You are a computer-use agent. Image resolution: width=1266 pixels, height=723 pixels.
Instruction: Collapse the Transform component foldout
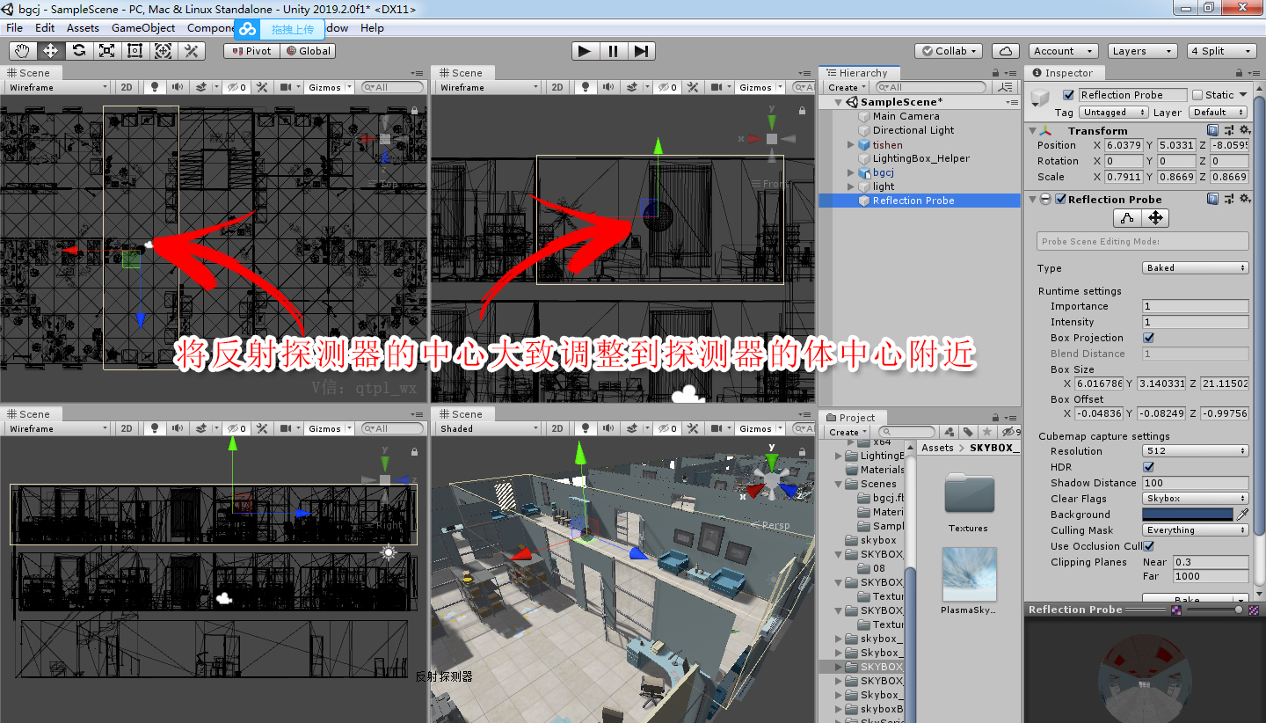coord(1034,130)
